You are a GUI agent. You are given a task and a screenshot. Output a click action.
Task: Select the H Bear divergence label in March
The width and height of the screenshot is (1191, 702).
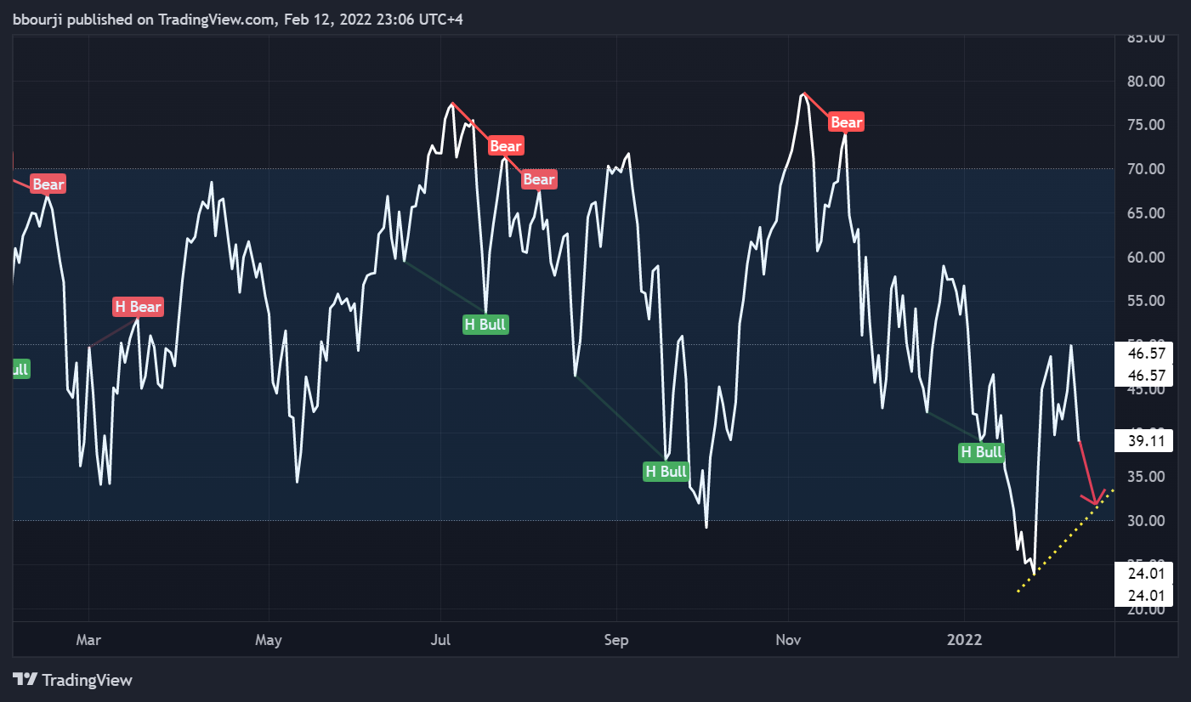[138, 307]
